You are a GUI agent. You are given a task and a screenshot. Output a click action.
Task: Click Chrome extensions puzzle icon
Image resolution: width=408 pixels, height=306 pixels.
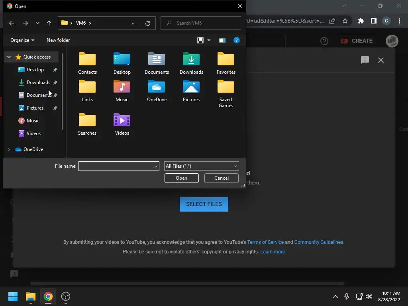[x=361, y=21]
